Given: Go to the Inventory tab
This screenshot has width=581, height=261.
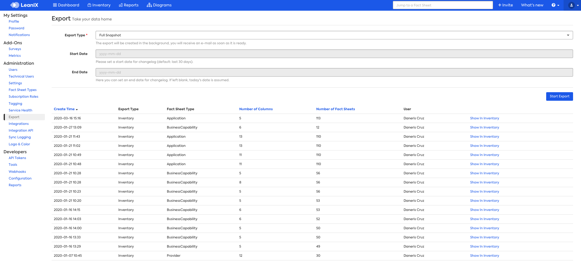Looking at the screenshot, I should [x=99, y=5].
